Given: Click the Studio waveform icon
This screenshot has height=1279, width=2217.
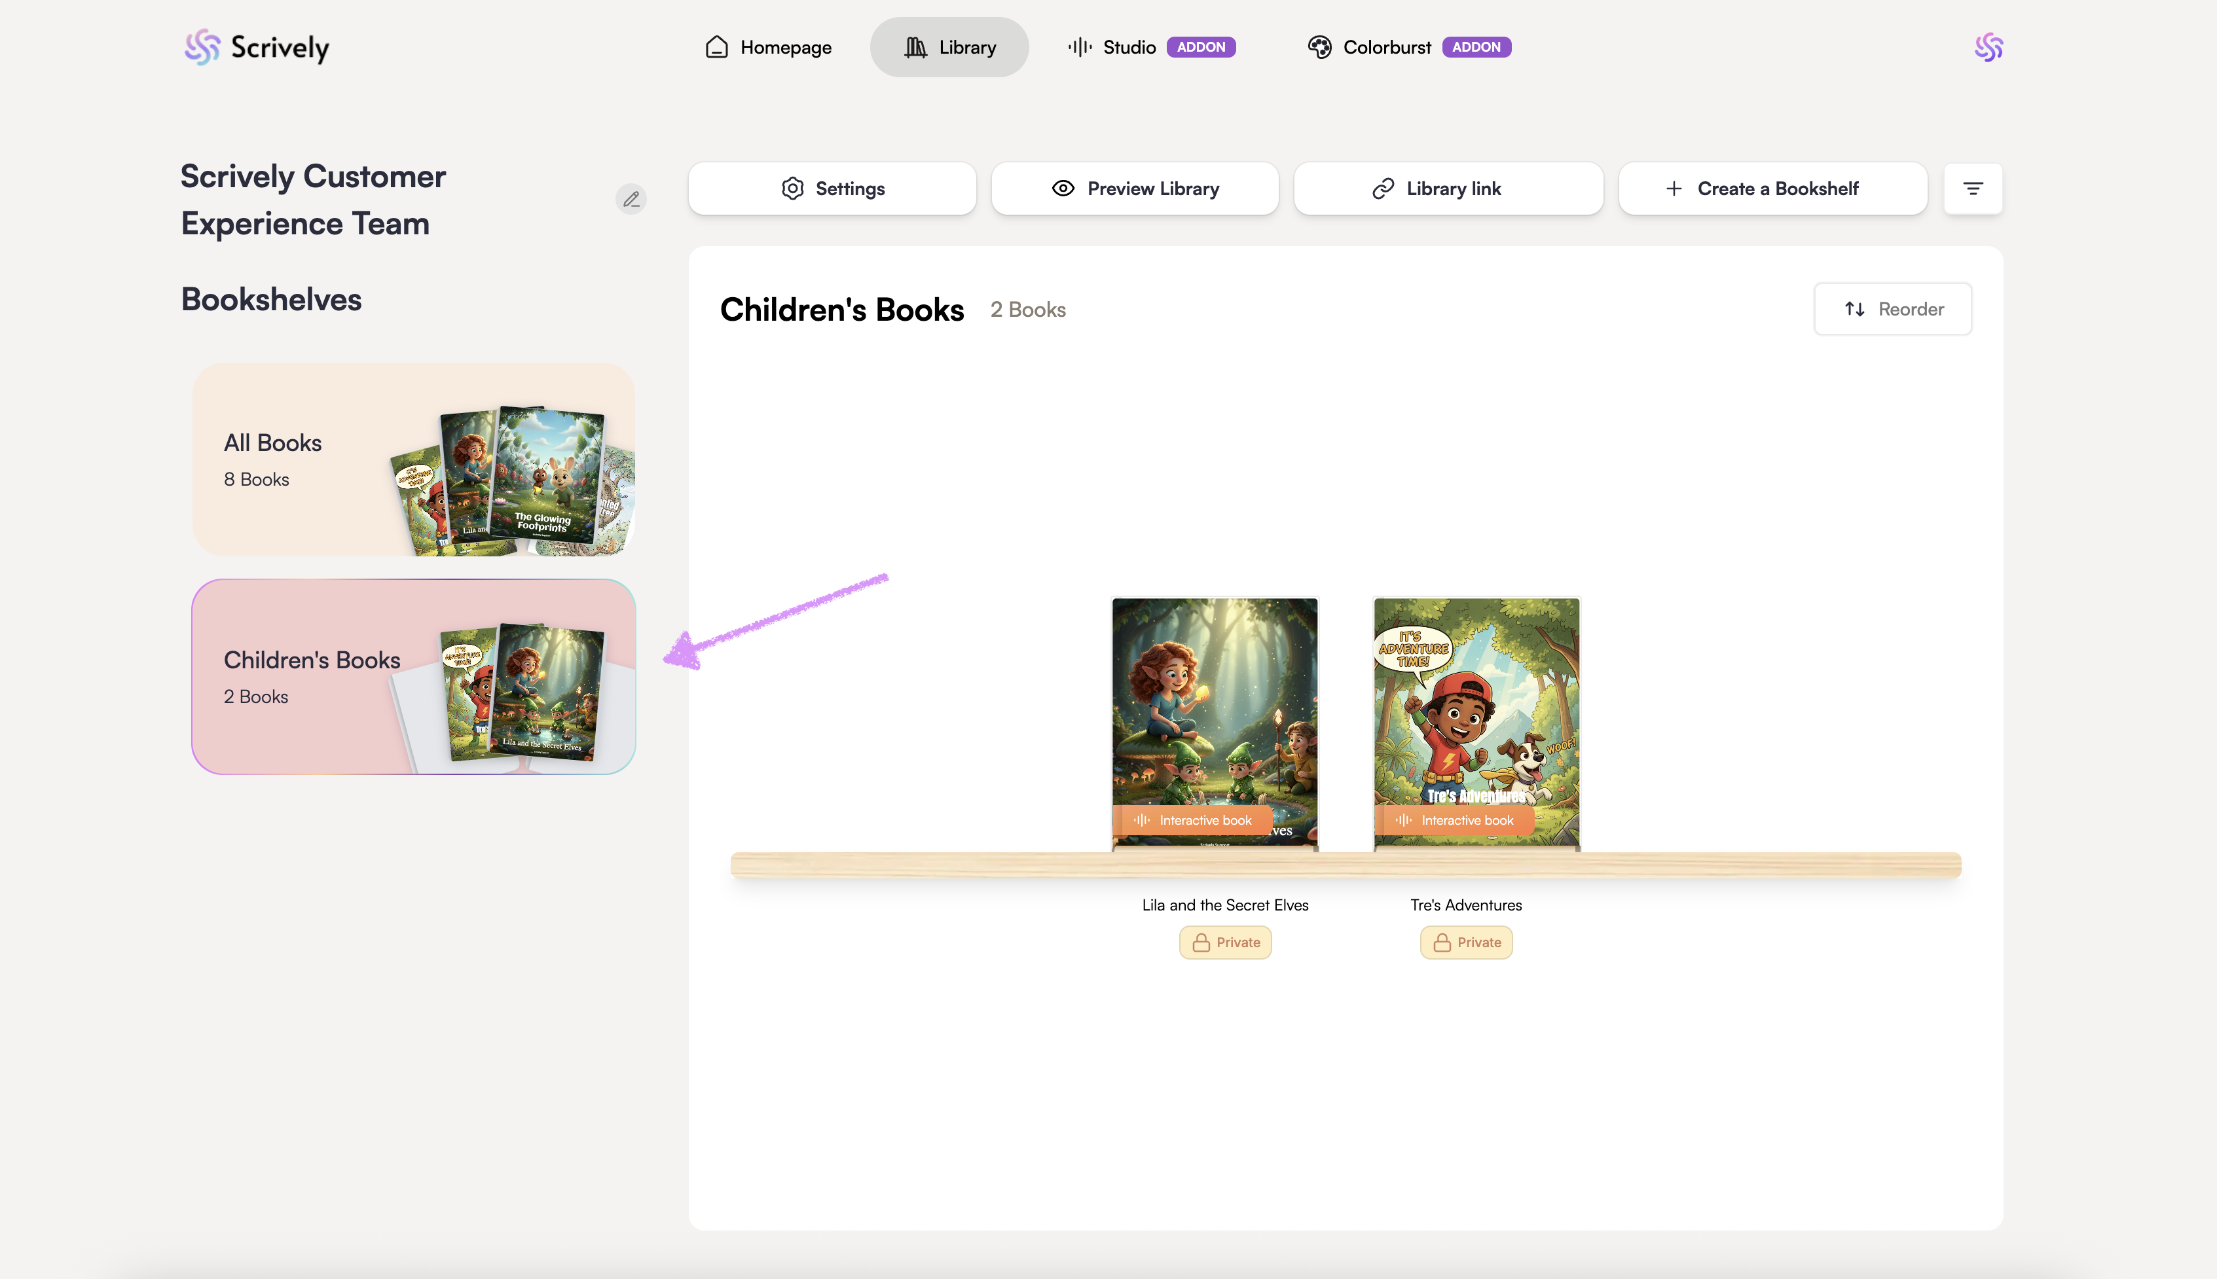Looking at the screenshot, I should tap(1080, 47).
